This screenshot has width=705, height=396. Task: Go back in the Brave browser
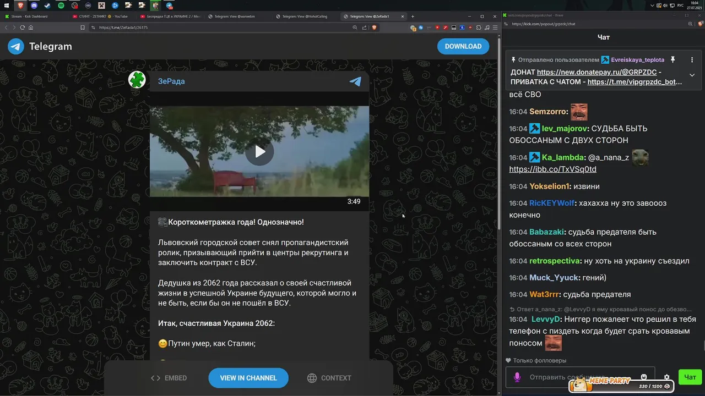[x=7, y=28]
